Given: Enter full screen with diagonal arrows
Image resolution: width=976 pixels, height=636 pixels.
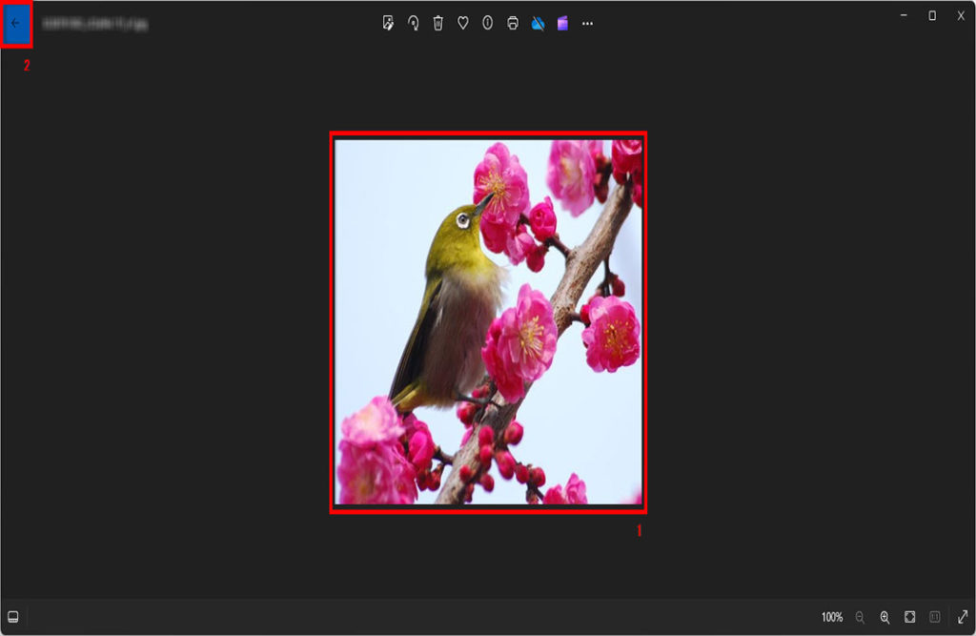Looking at the screenshot, I should [x=961, y=618].
